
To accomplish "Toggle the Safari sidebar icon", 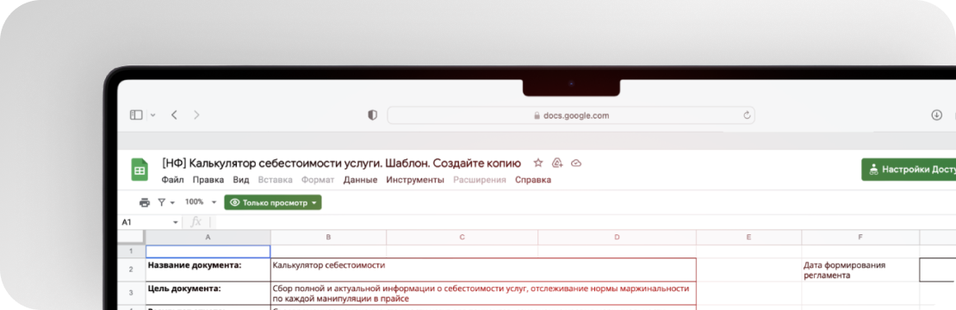I will tap(136, 115).
